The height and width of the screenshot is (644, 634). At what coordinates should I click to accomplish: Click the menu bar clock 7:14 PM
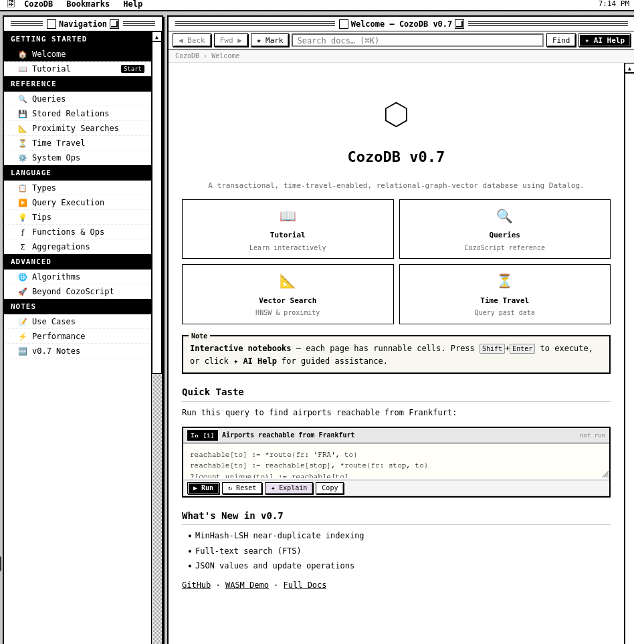[x=613, y=4]
